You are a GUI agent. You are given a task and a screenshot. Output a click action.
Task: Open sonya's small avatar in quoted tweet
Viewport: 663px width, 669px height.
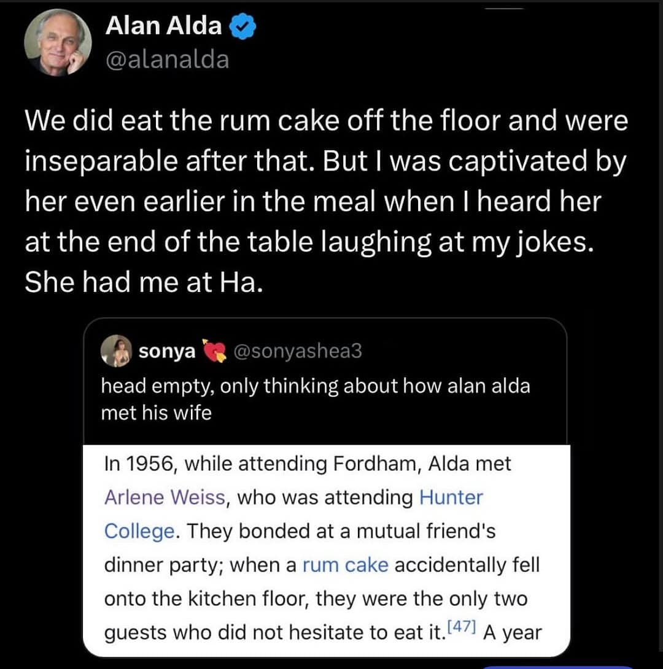(117, 351)
